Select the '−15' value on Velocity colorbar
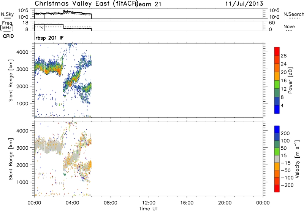This screenshot has width=304, height=211. tap(286, 163)
